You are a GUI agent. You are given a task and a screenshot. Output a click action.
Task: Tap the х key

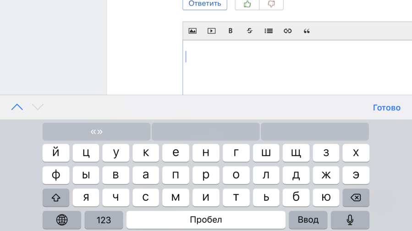pos(356,153)
